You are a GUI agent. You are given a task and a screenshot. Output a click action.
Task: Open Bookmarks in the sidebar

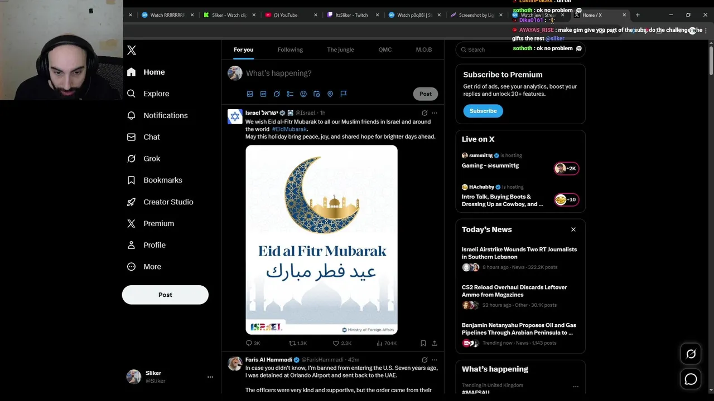click(155, 180)
